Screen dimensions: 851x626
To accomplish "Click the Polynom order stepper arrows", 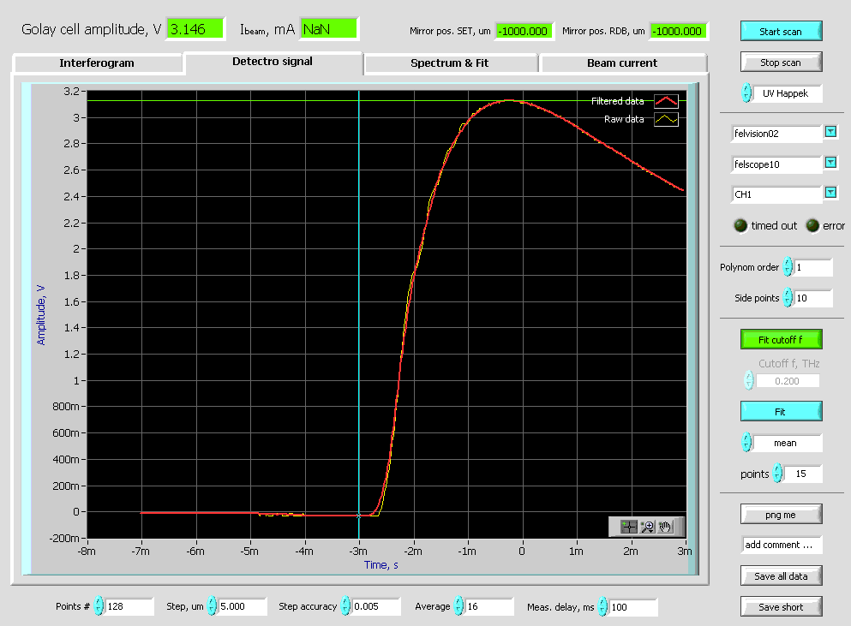I will (788, 267).
